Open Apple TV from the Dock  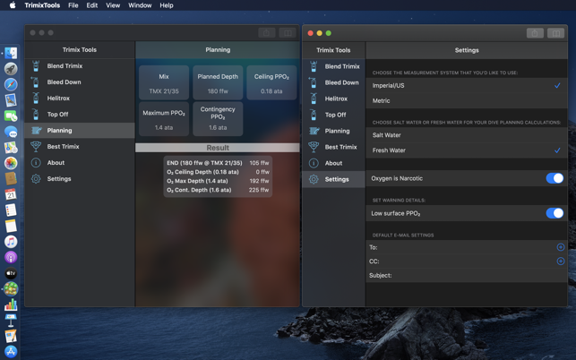click(11, 273)
